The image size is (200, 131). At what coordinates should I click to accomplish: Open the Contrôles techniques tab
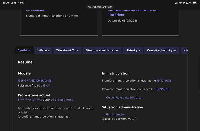click(x=162, y=50)
